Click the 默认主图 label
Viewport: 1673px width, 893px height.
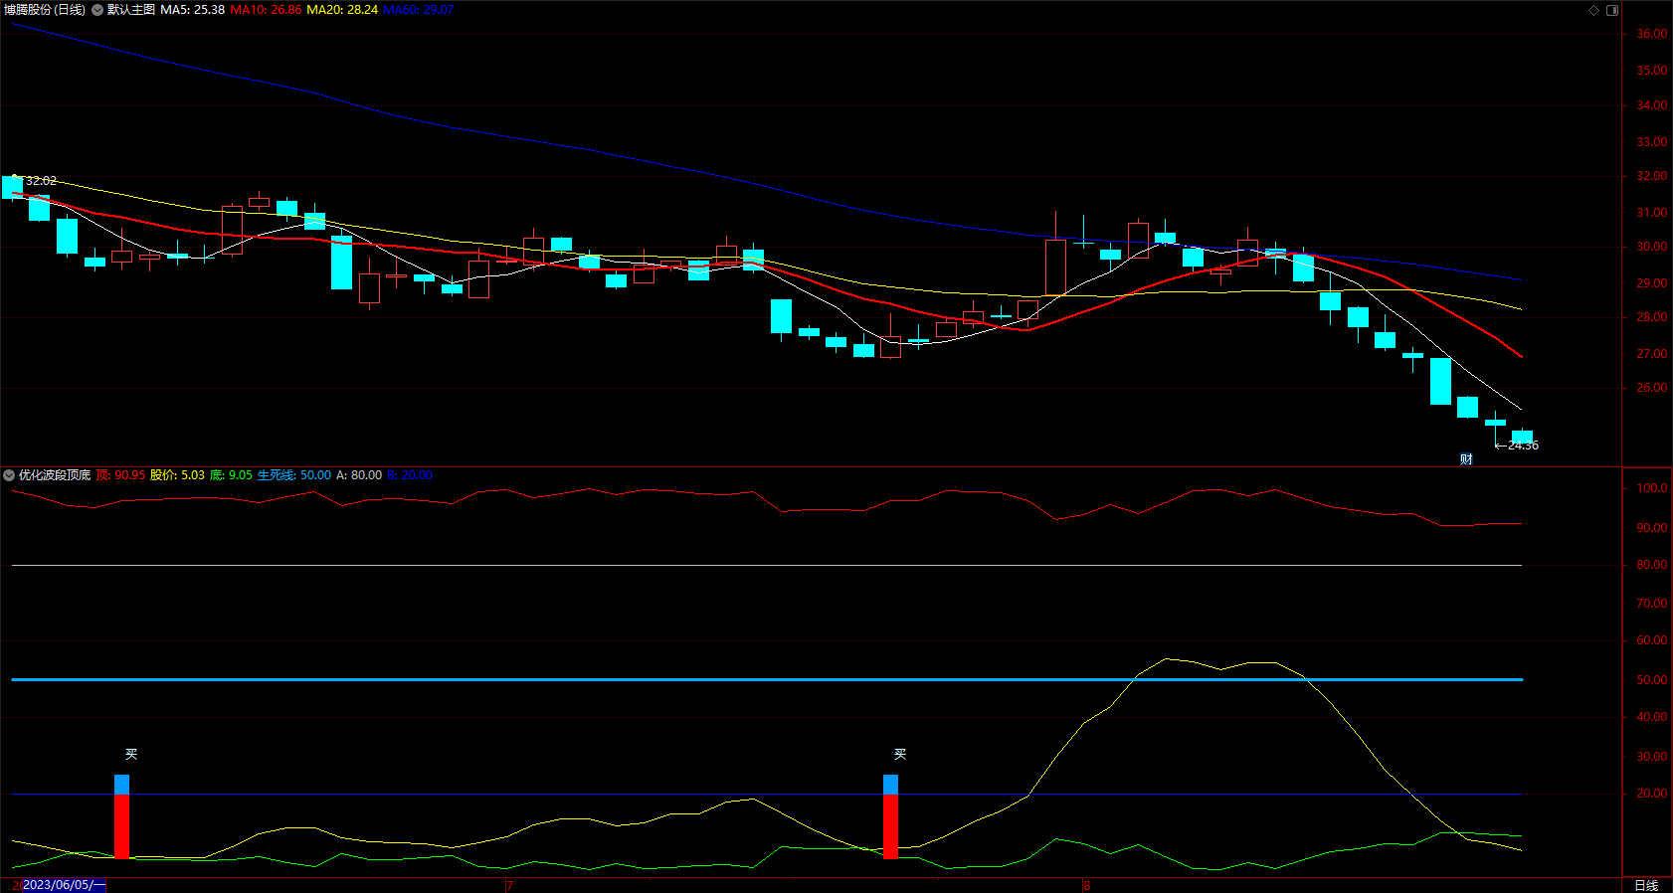131,10
